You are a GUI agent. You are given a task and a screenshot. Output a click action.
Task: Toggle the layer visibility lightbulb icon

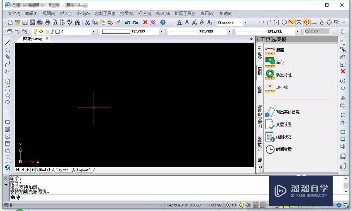(35, 31)
